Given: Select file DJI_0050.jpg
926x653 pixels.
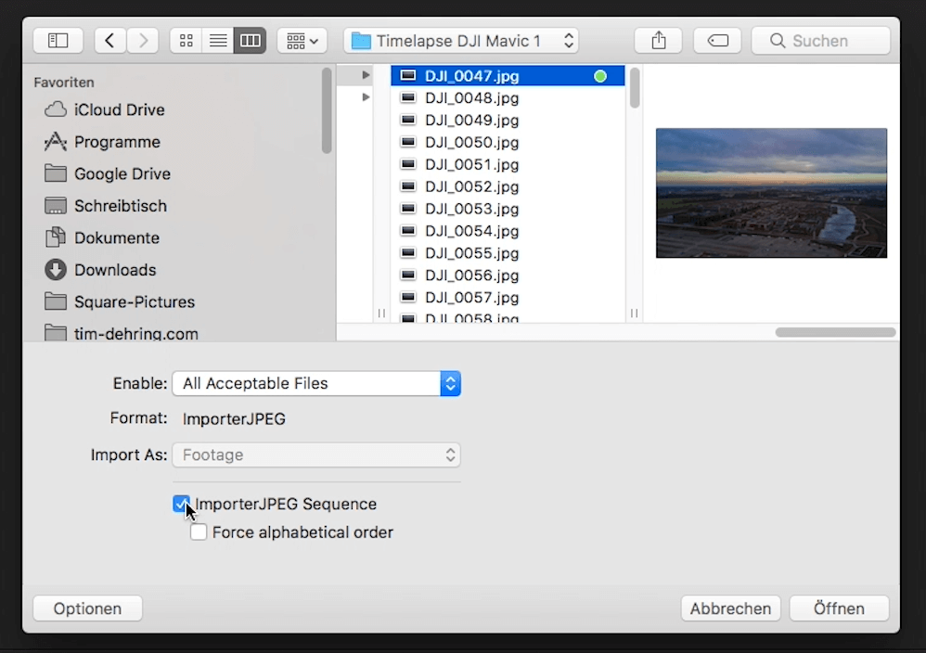Looking at the screenshot, I should tap(508, 142).
